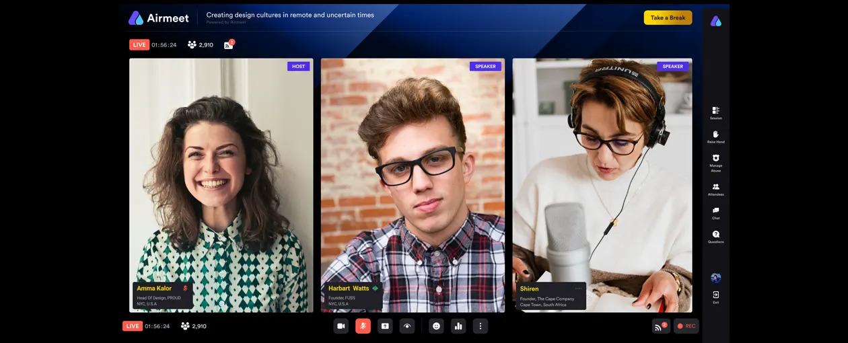The height and width of the screenshot is (343, 848).
Task: Open the emoji reactions button
Action: (436, 326)
